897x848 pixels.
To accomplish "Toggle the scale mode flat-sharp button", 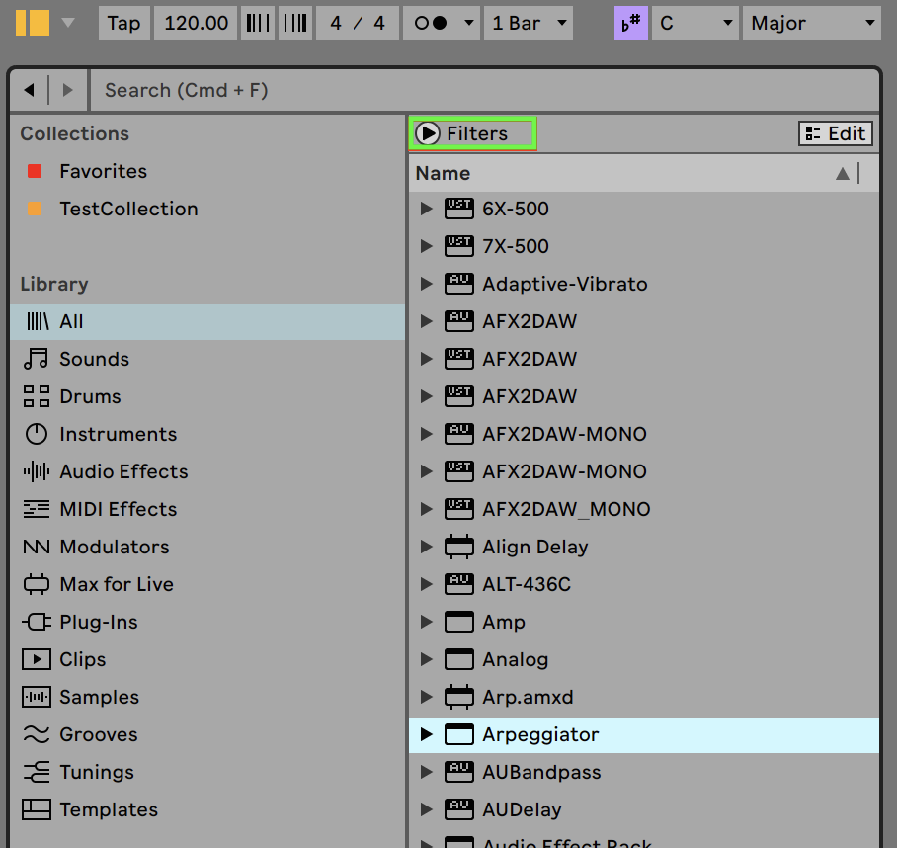I will [631, 23].
